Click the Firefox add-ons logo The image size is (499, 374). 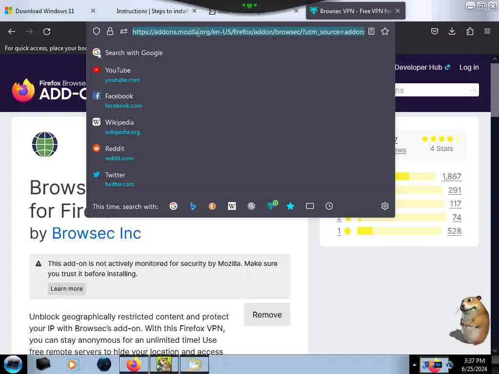tap(49, 90)
